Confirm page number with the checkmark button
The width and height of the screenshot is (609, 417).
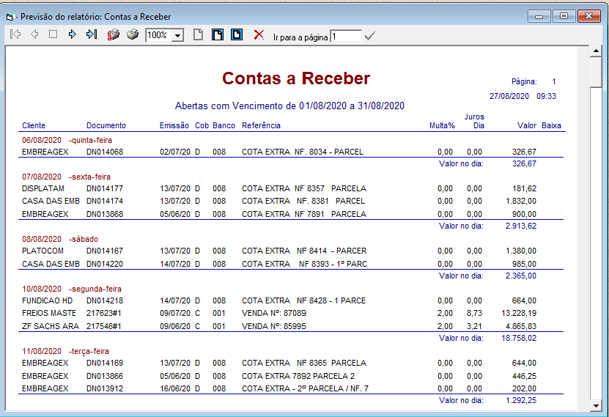tap(369, 36)
